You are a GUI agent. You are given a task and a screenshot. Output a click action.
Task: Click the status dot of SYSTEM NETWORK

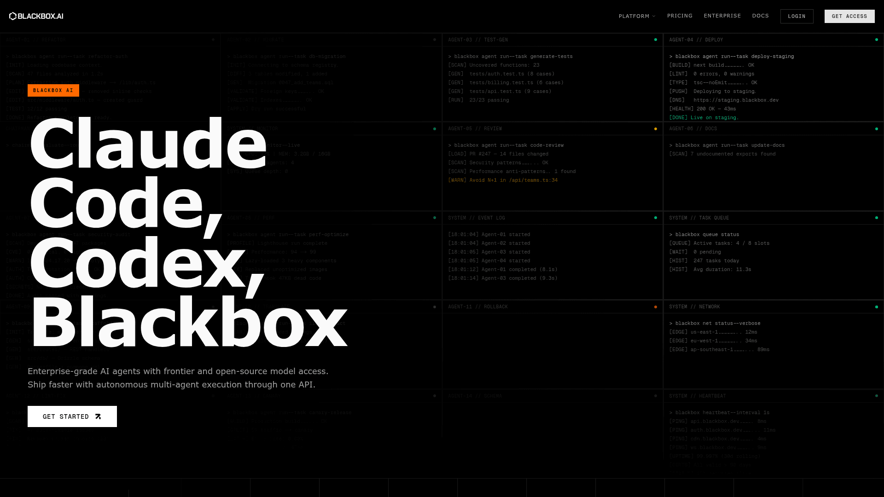tap(876, 307)
